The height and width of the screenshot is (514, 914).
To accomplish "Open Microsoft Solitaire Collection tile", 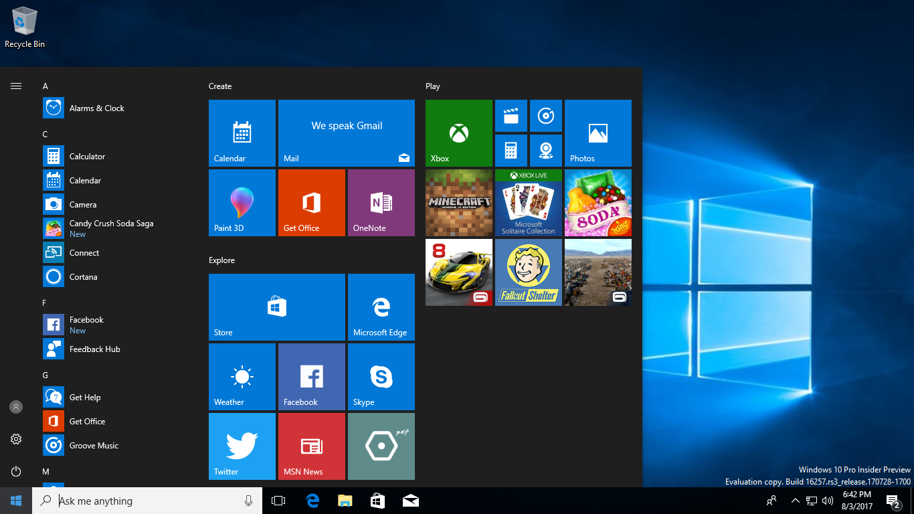I will 529,203.
